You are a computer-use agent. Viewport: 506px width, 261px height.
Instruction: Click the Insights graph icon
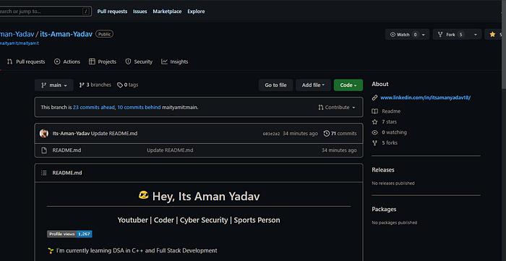(x=164, y=61)
